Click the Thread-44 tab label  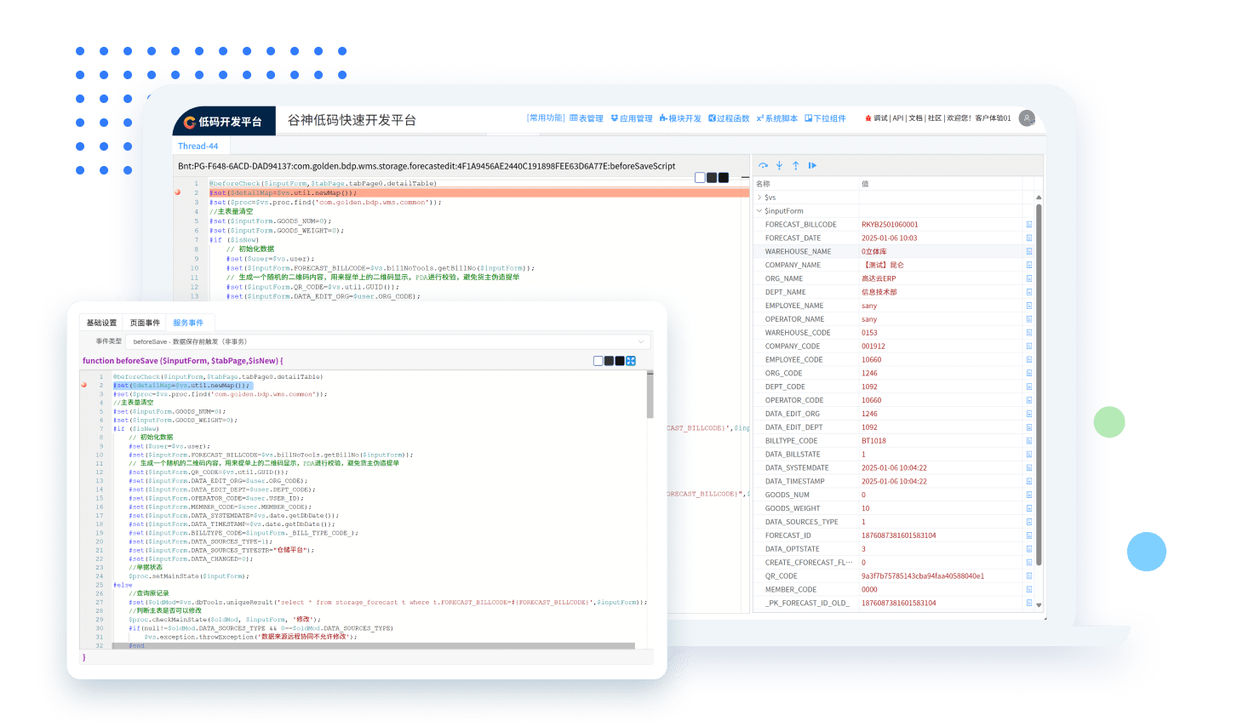pyautogui.click(x=198, y=146)
